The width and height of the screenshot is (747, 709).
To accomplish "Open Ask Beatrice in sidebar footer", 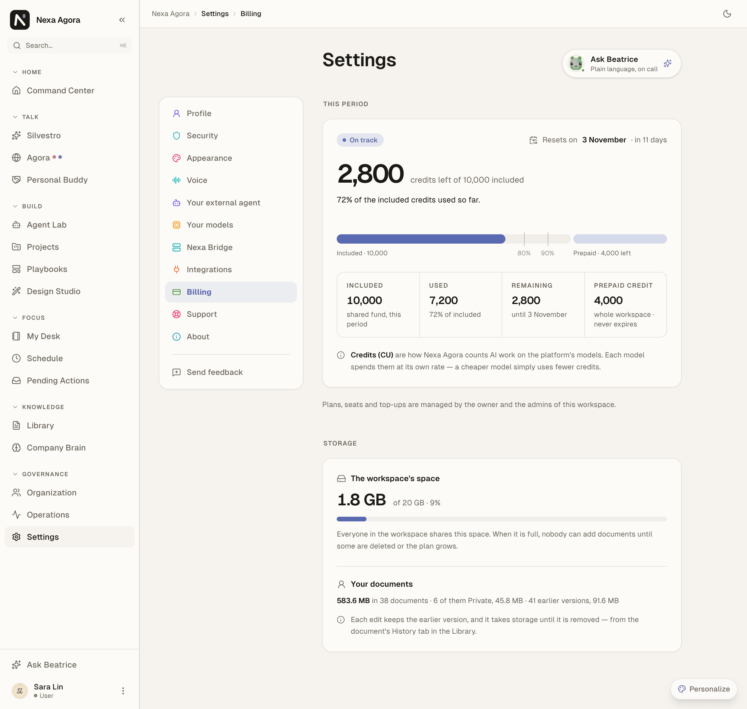I will coord(69,665).
